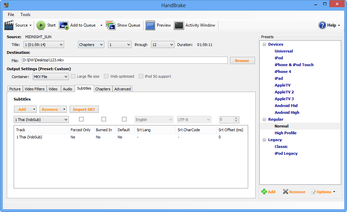Image resolution: width=347 pixels, height=212 pixels.
Task: Click the Srt Offset (ms) column header
Action: 232,130
